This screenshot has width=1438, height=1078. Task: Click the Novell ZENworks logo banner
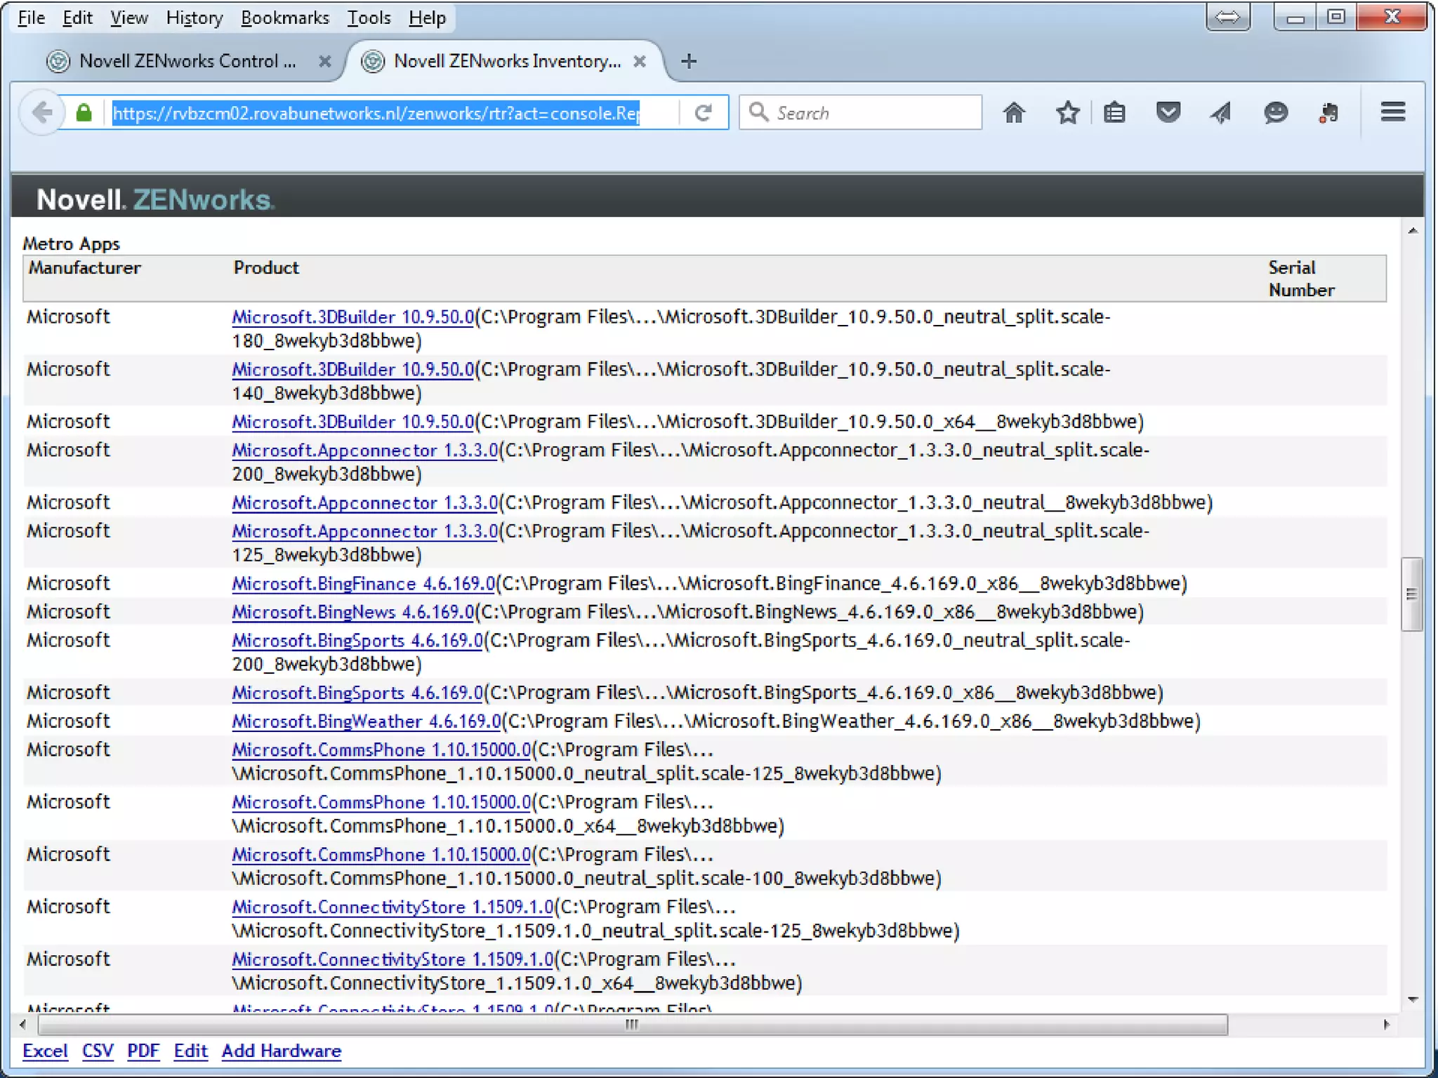[156, 199]
